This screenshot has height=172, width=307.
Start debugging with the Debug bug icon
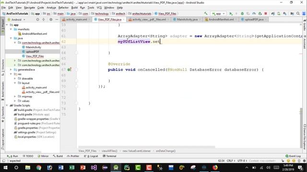pos(242,13)
